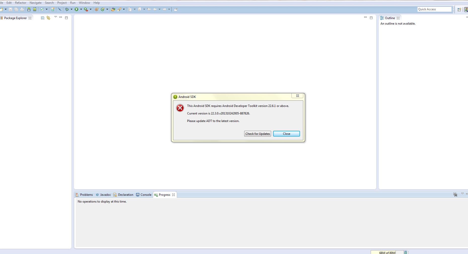The image size is (468, 254).
Task: Click Collapse All in Package Explorer
Action: tap(42, 18)
